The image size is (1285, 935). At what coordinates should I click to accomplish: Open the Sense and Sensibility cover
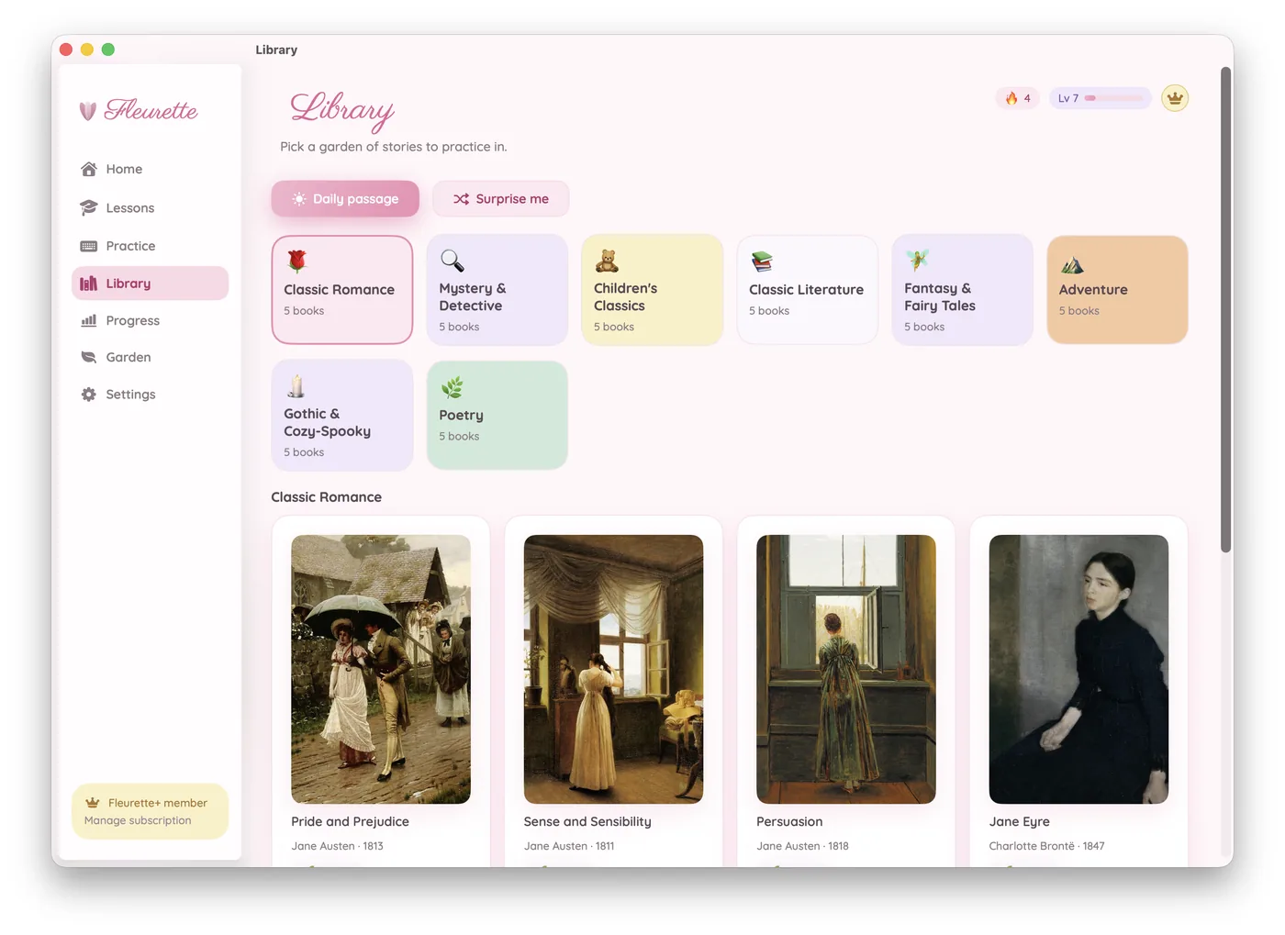pyautogui.click(x=613, y=669)
